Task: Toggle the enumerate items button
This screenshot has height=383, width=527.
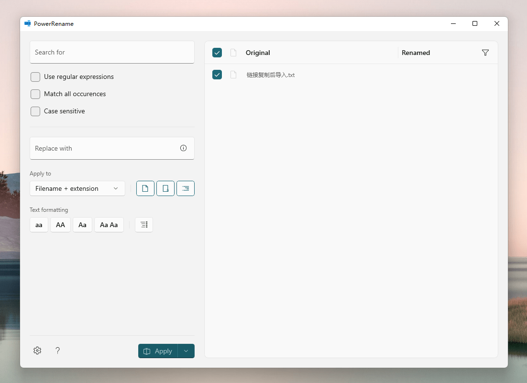Action: click(x=144, y=225)
